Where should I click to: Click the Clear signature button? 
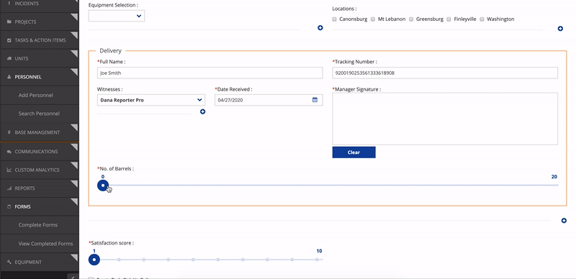click(354, 152)
